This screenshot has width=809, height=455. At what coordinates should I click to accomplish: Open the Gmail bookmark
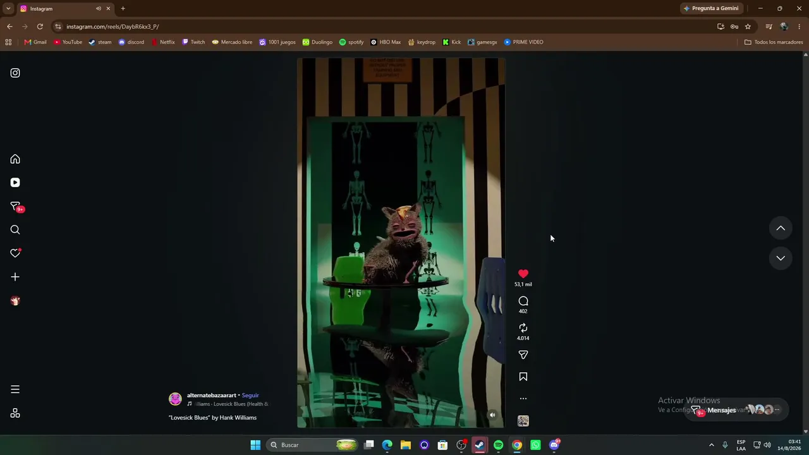point(35,42)
